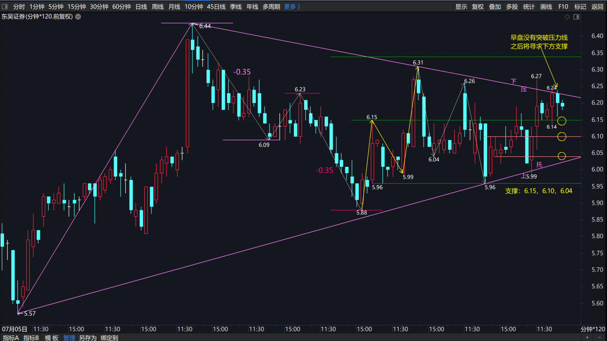The height and width of the screenshot is (341, 607).
Task: Click the 分钟*120 period label on the time axis
Action: click(x=593, y=329)
